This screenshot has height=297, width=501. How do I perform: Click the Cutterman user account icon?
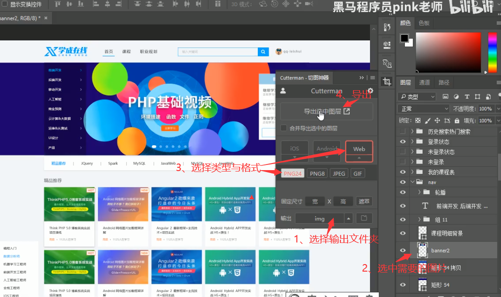pyautogui.click(x=283, y=91)
